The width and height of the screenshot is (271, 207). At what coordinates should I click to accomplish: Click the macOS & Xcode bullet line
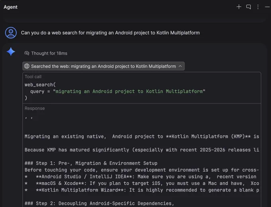142,183
